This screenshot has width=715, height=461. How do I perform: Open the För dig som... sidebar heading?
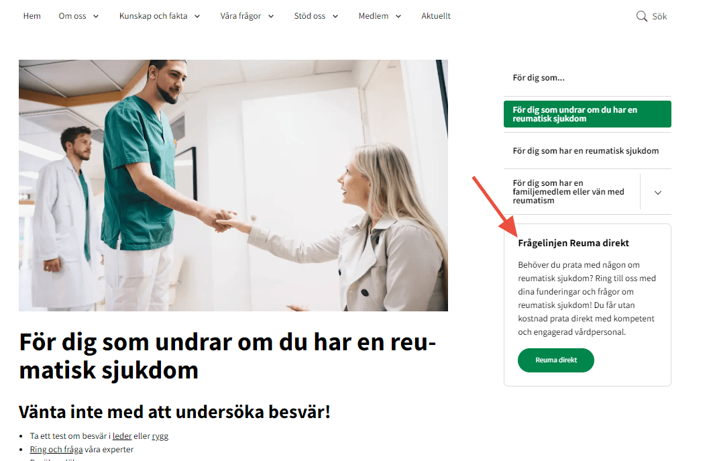coord(539,78)
